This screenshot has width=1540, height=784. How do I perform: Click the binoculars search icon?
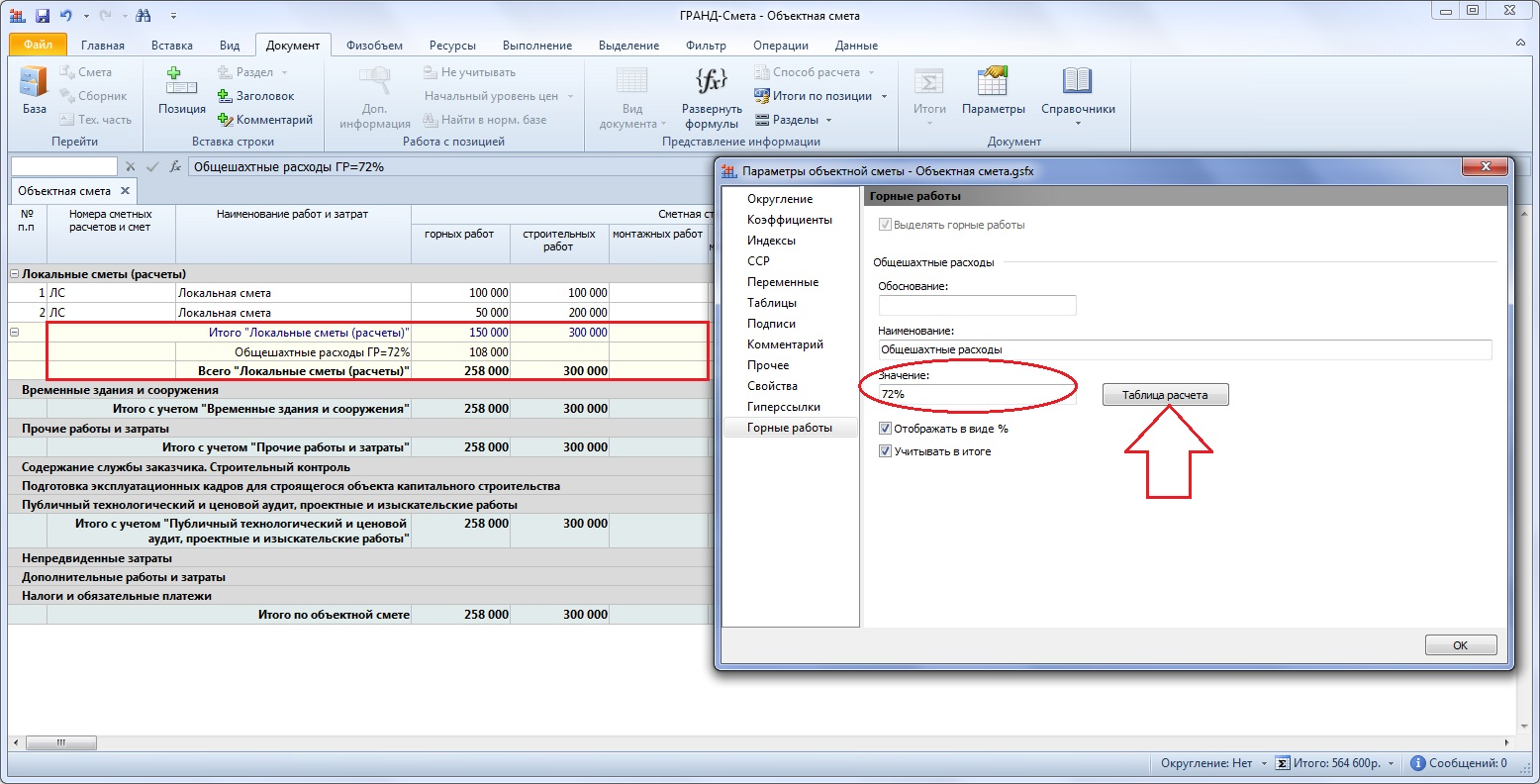143,16
